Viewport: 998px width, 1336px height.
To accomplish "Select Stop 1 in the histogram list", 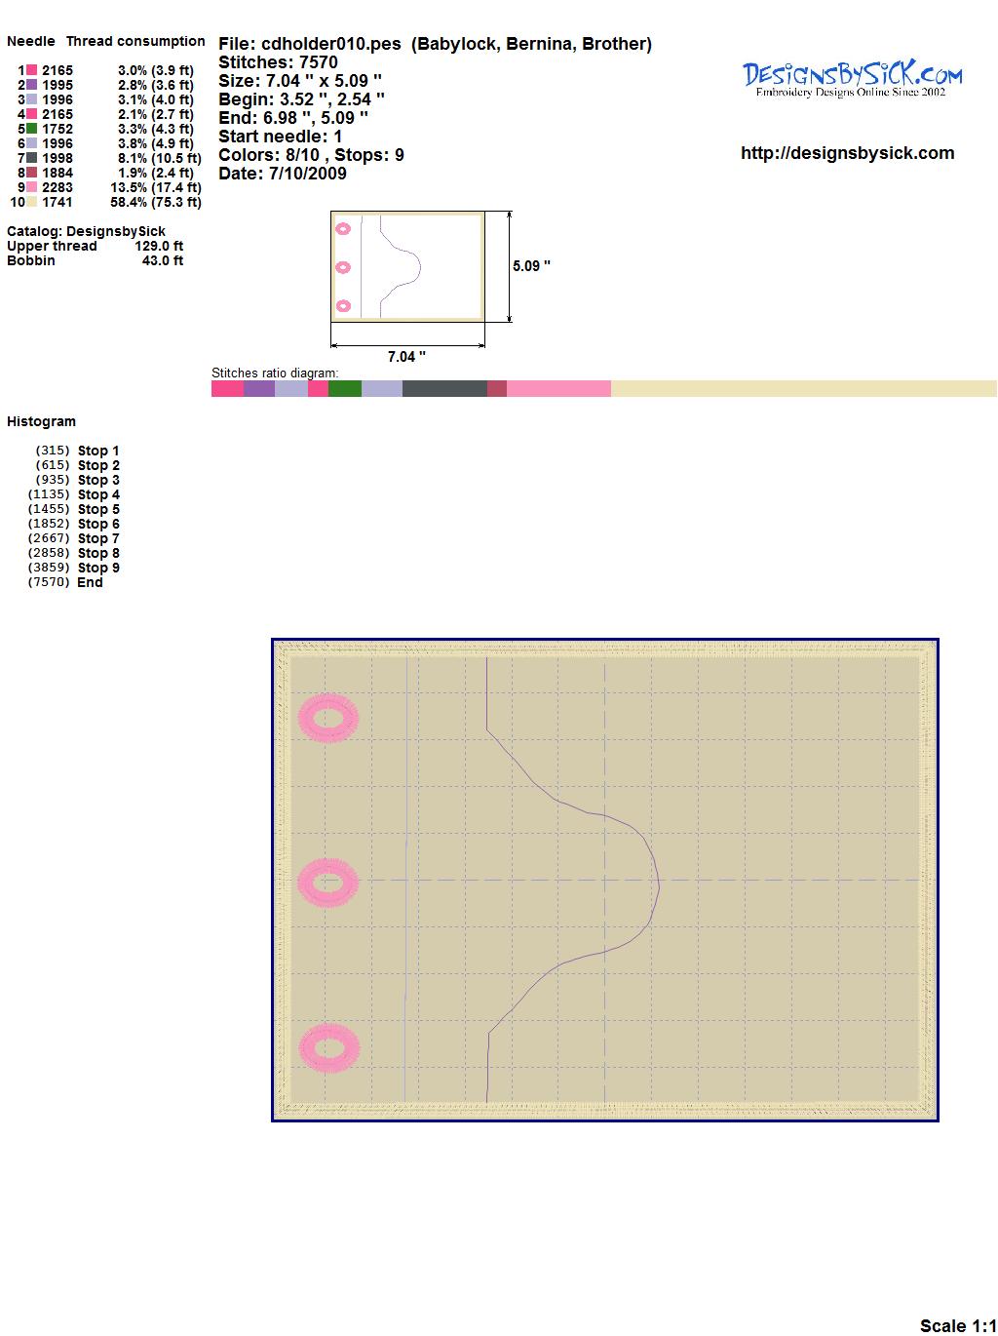I will point(98,451).
